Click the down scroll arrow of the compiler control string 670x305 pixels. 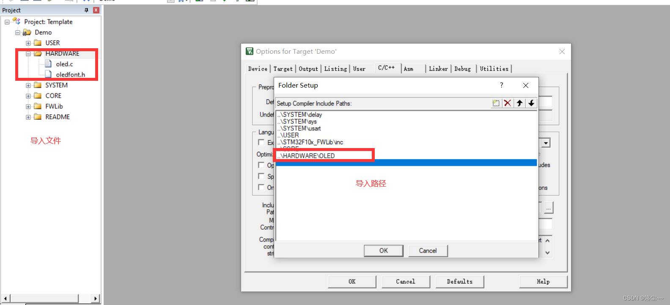[x=547, y=253]
